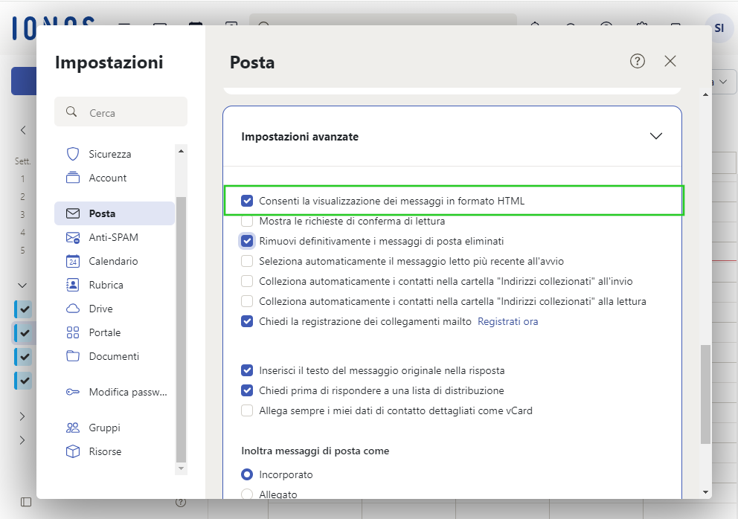Check Allega sempre i miei dati come vCard
The width and height of the screenshot is (738, 519).
click(247, 410)
